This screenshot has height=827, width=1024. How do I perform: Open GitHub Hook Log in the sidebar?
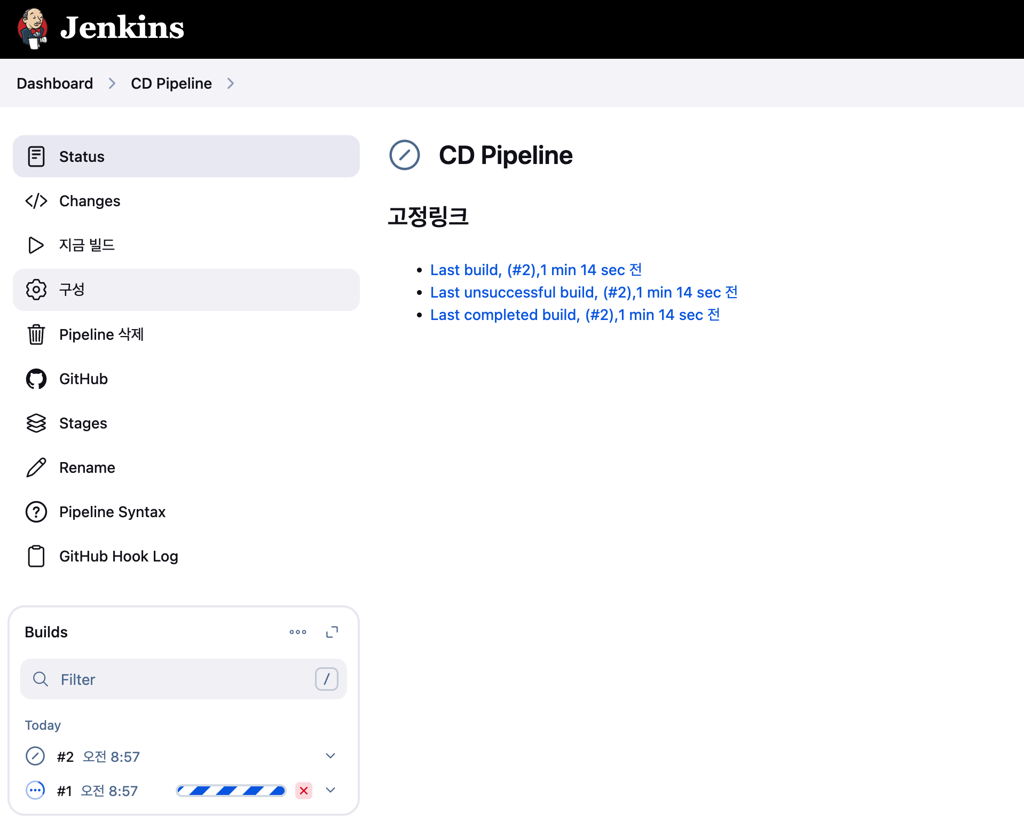(x=186, y=556)
